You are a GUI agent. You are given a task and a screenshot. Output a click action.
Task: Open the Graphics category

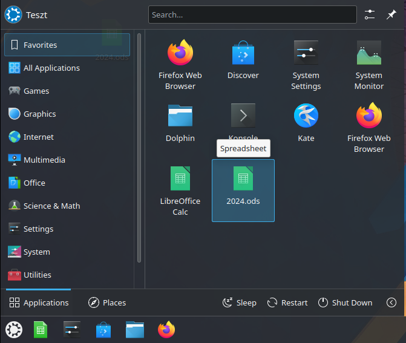[x=67, y=114]
